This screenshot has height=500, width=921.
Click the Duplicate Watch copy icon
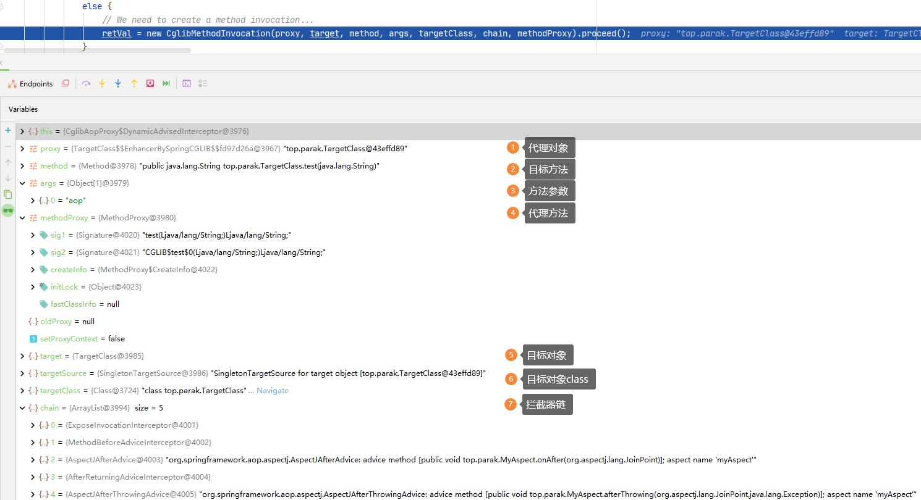pos(8,194)
